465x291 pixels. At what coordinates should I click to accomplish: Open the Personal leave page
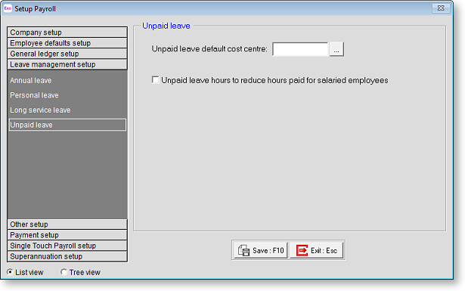pos(34,95)
